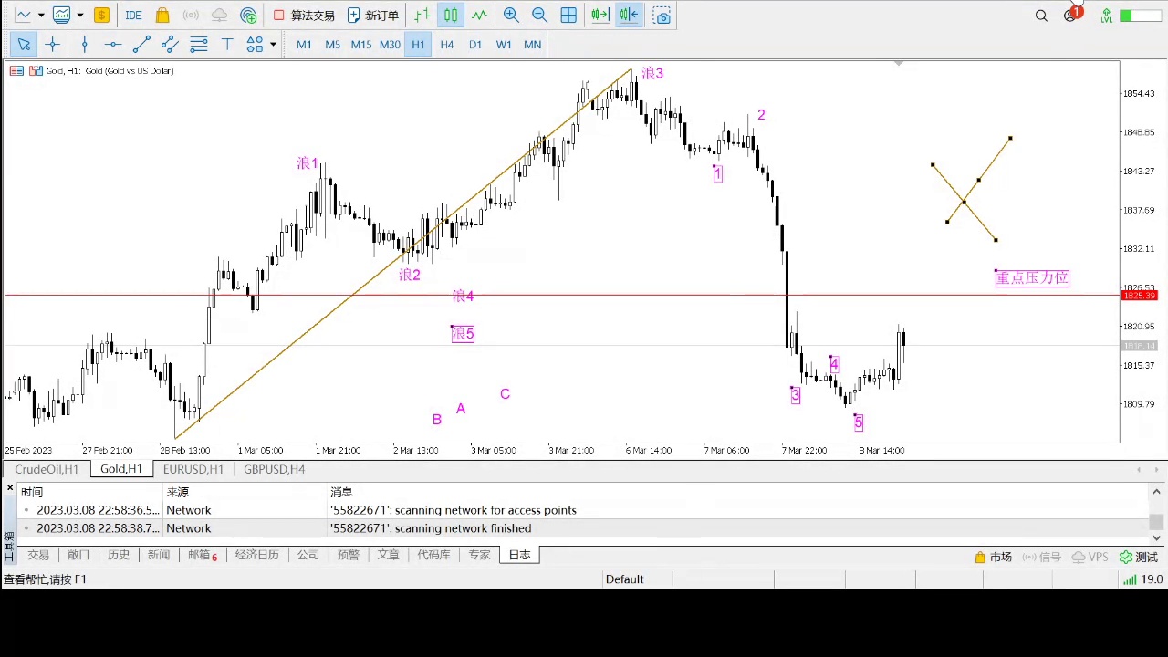Click the VPS button in toolbox bar

[1090, 557]
